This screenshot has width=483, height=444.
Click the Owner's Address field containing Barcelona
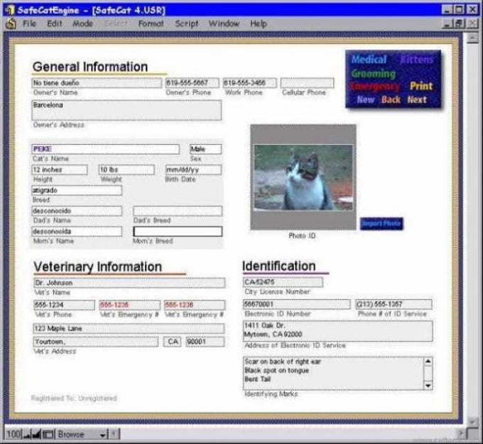(x=126, y=110)
